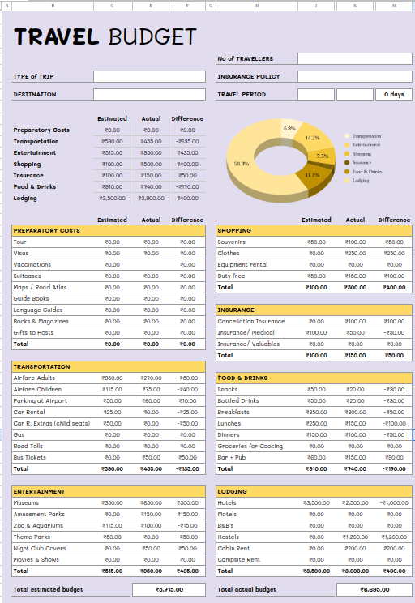Select column header B

(x=53, y=6)
